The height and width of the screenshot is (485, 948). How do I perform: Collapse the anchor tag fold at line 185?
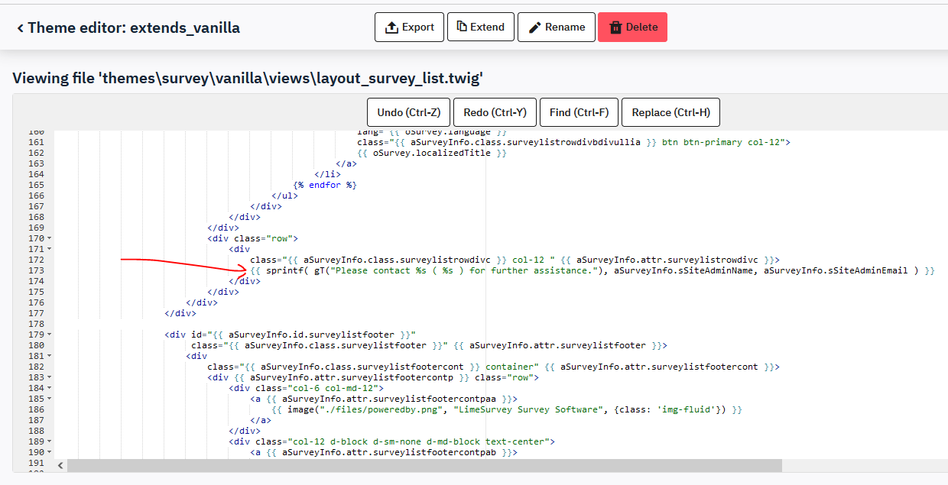pyautogui.click(x=49, y=399)
